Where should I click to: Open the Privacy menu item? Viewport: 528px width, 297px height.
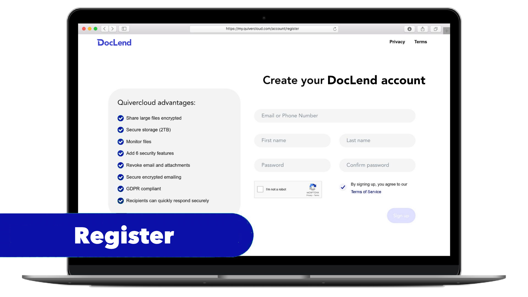[x=397, y=42]
